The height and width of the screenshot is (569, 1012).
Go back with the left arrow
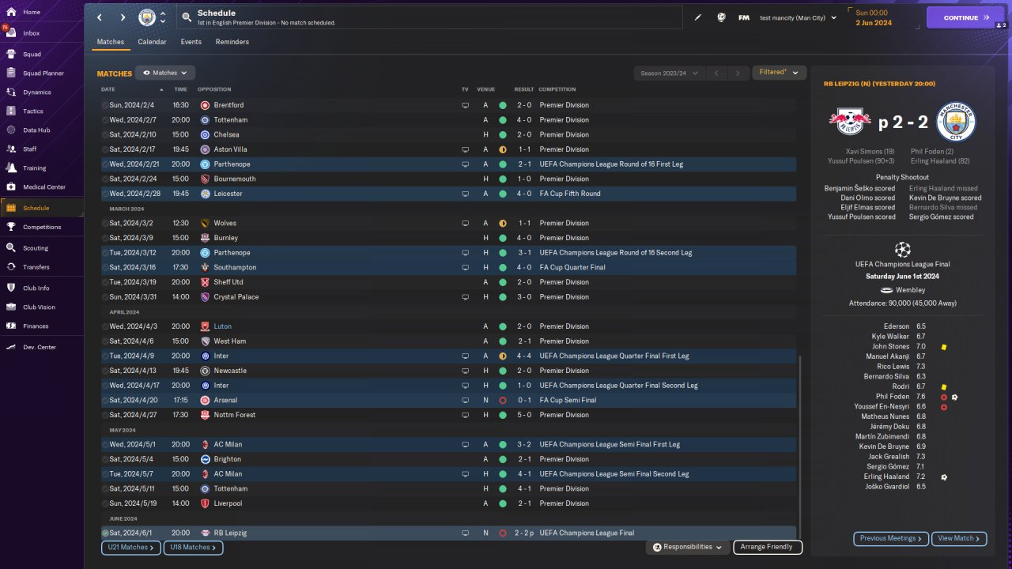[x=100, y=17]
